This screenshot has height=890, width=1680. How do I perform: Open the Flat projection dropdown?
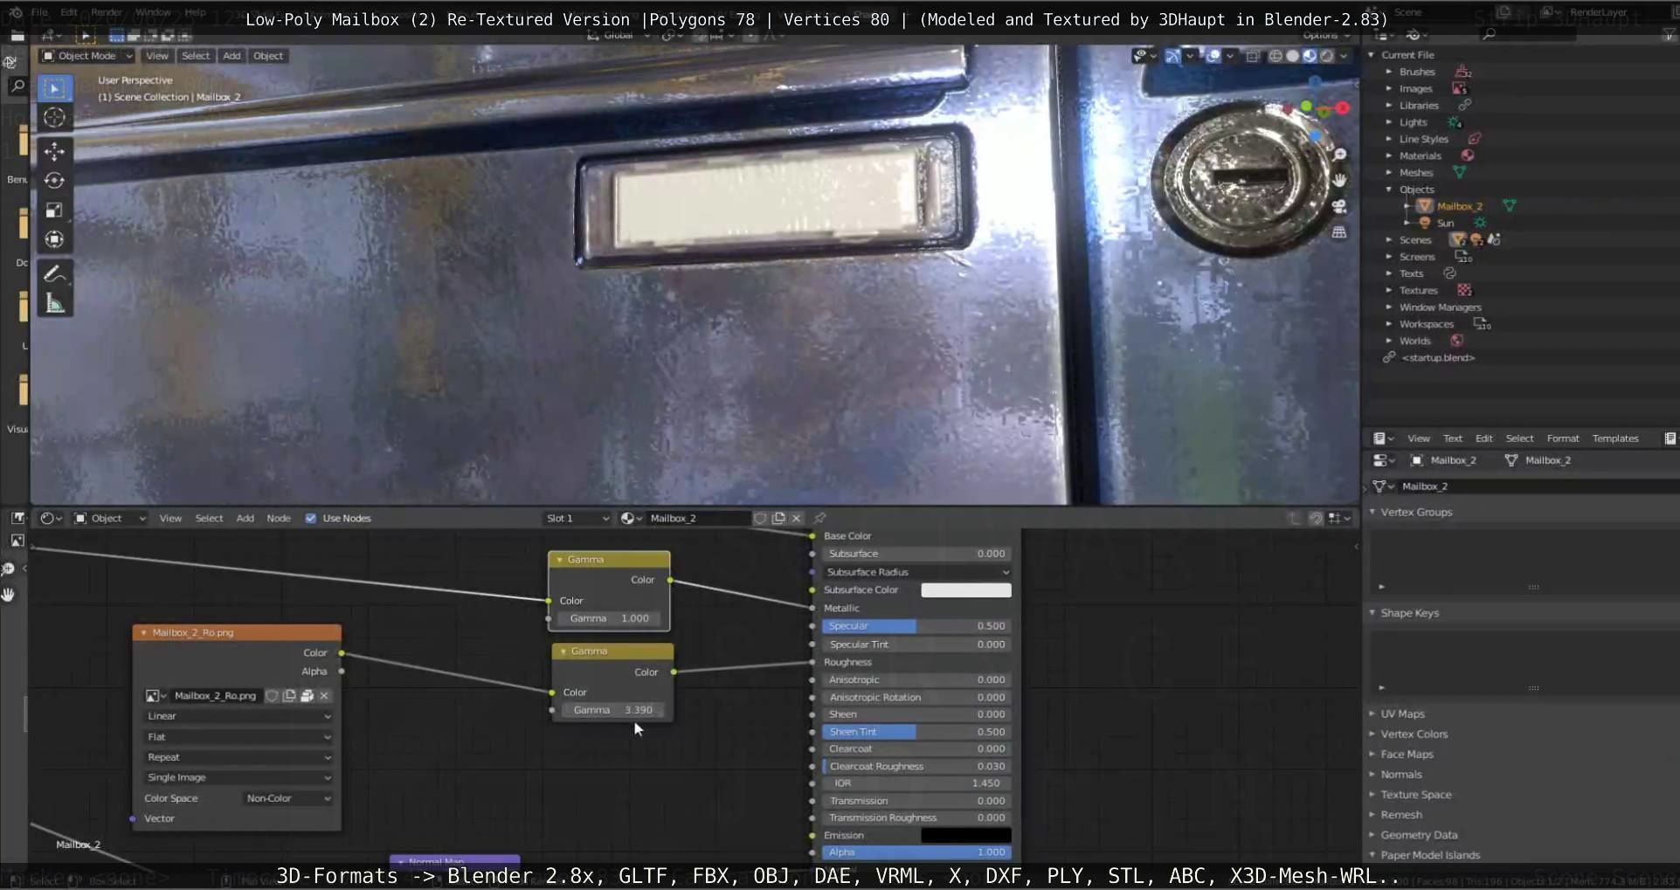pos(238,737)
